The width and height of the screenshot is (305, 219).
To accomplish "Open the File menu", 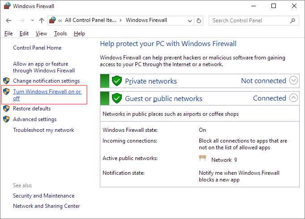I will (9, 34).
